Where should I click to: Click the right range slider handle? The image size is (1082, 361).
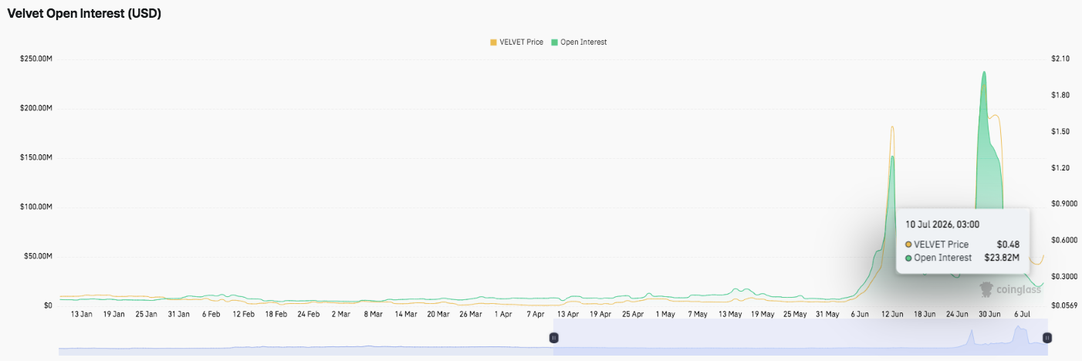[x=1046, y=338]
